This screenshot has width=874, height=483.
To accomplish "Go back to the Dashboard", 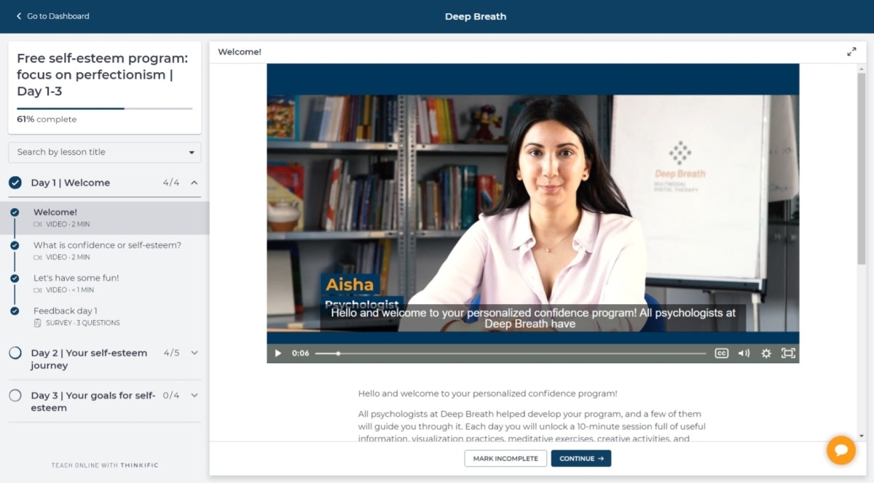I will (x=52, y=16).
